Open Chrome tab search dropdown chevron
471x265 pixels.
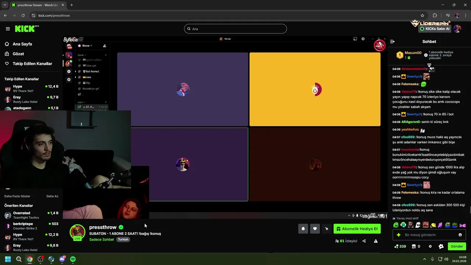click(5, 5)
